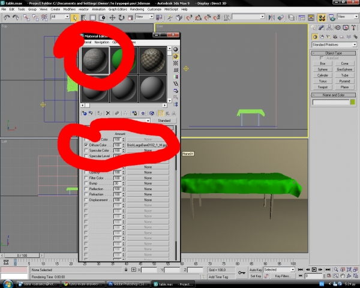Viewport: 360px width, 288px height.
Task: Click the time slider showing 0 / 100
Action: 22,256
